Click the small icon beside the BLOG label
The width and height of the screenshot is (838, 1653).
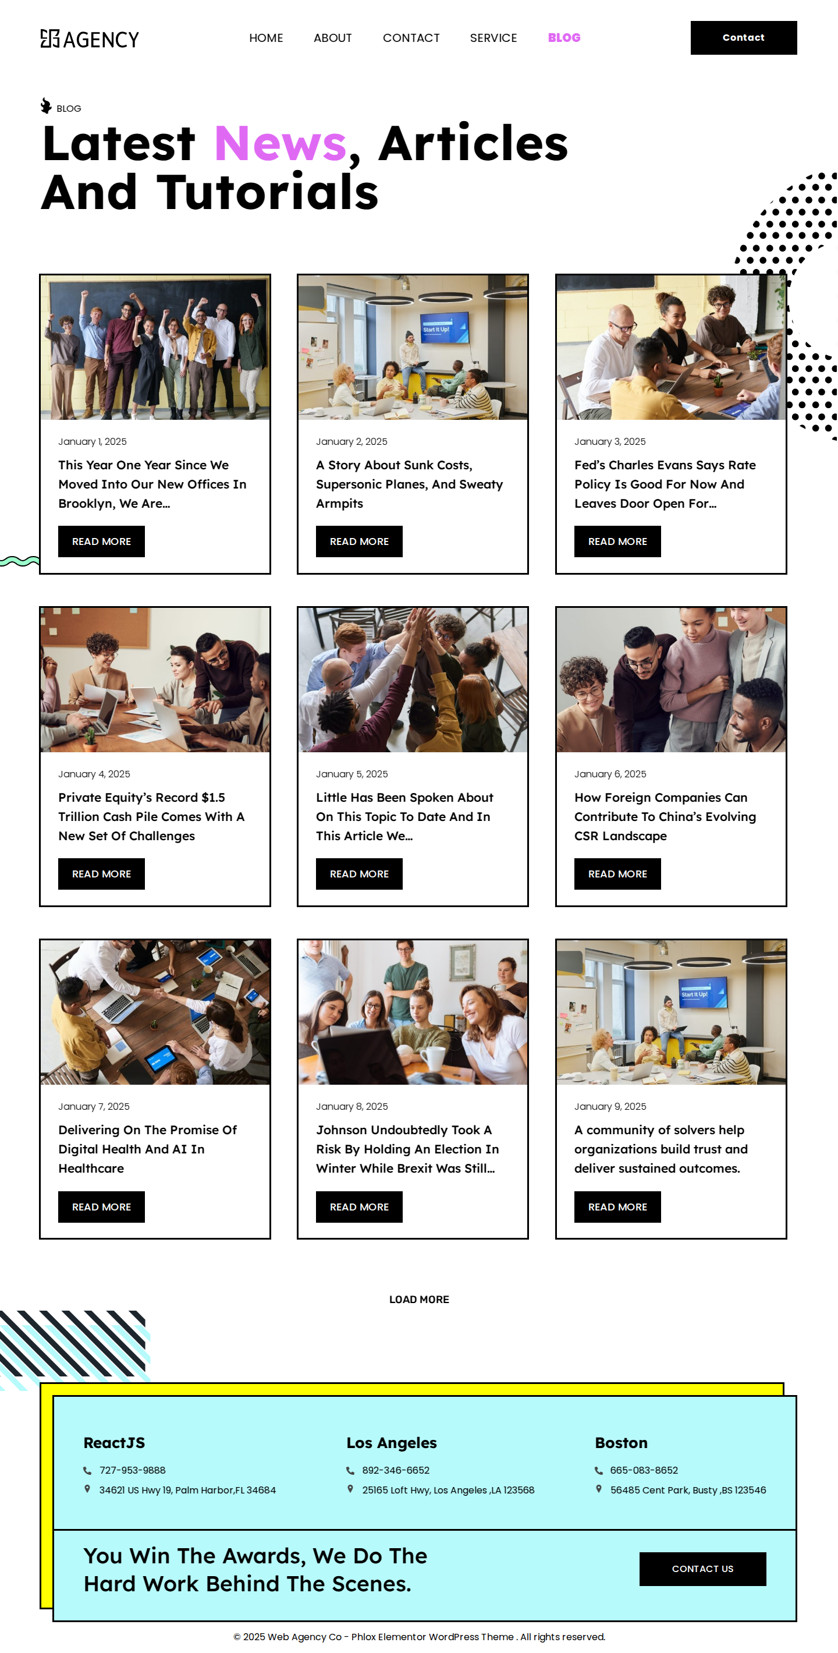tap(45, 106)
